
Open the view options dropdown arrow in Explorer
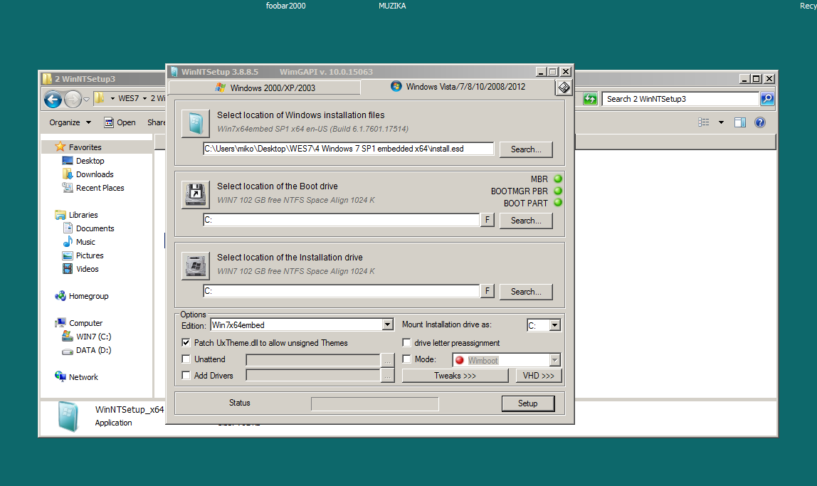tap(721, 122)
